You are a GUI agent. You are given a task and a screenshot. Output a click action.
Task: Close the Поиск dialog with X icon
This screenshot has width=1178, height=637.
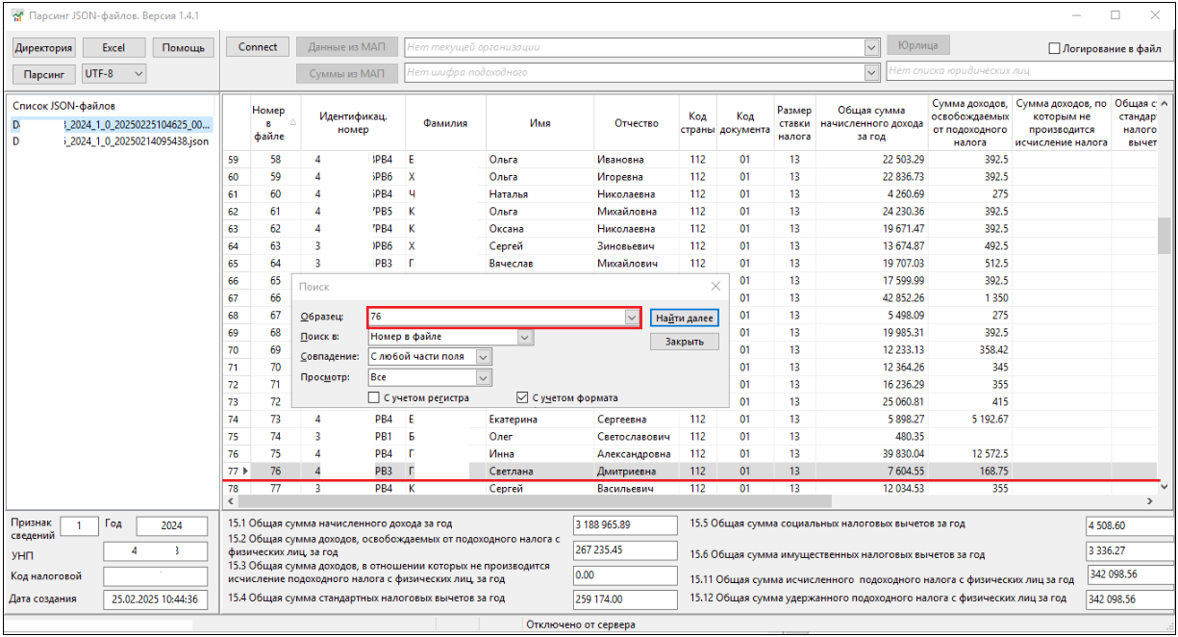point(715,287)
